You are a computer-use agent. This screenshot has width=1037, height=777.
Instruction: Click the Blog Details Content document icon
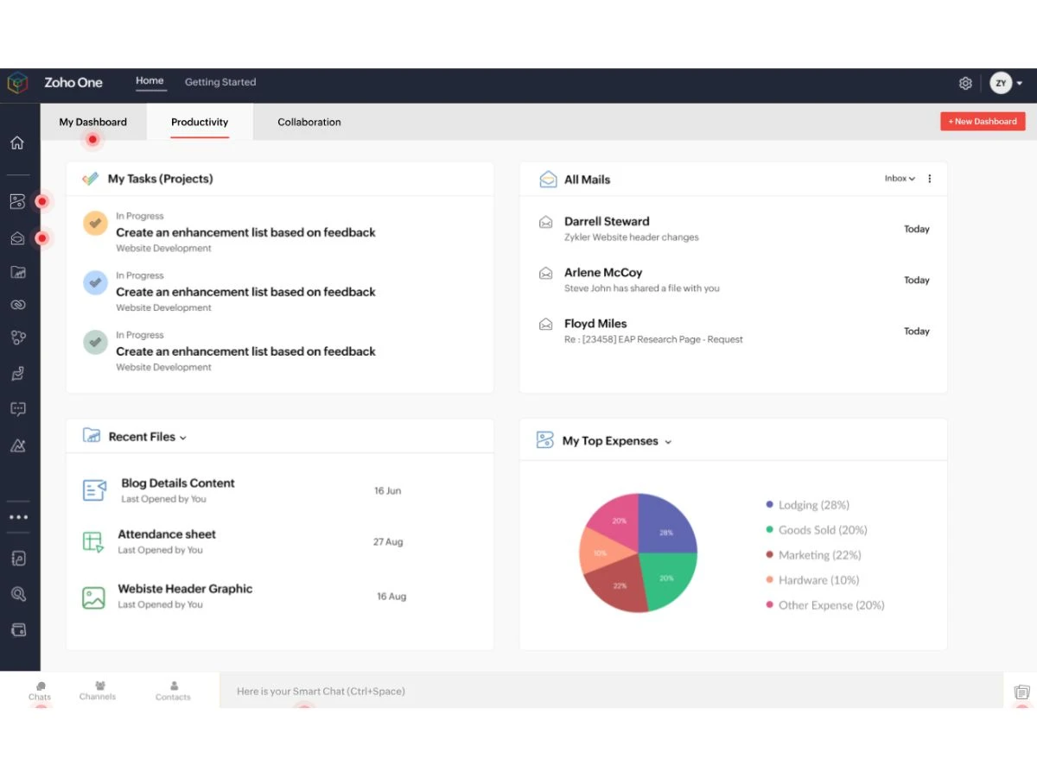point(94,490)
